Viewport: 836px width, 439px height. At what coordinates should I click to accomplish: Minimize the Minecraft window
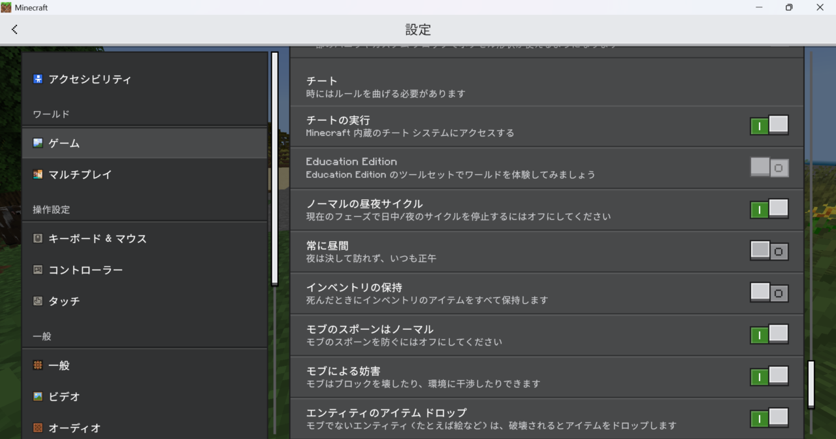point(759,7)
